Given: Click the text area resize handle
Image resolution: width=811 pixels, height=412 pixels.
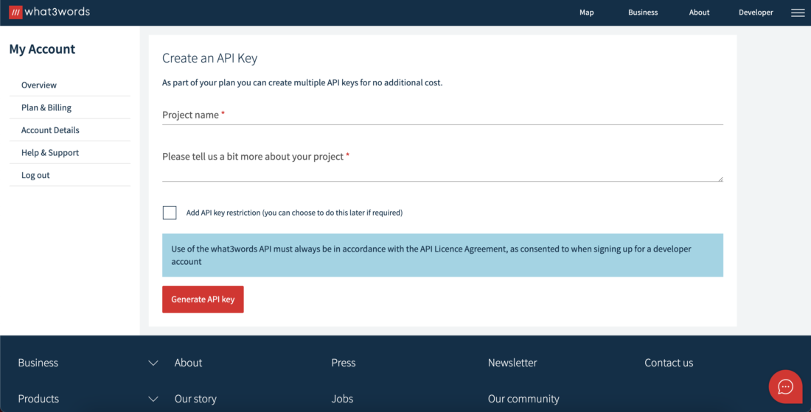Looking at the screenshot, I should pos(720,179).
